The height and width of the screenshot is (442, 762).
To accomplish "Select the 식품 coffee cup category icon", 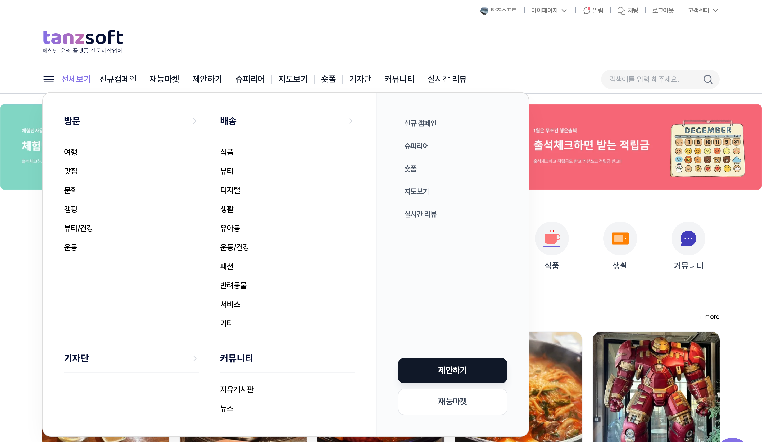I will tap(552, 238).
